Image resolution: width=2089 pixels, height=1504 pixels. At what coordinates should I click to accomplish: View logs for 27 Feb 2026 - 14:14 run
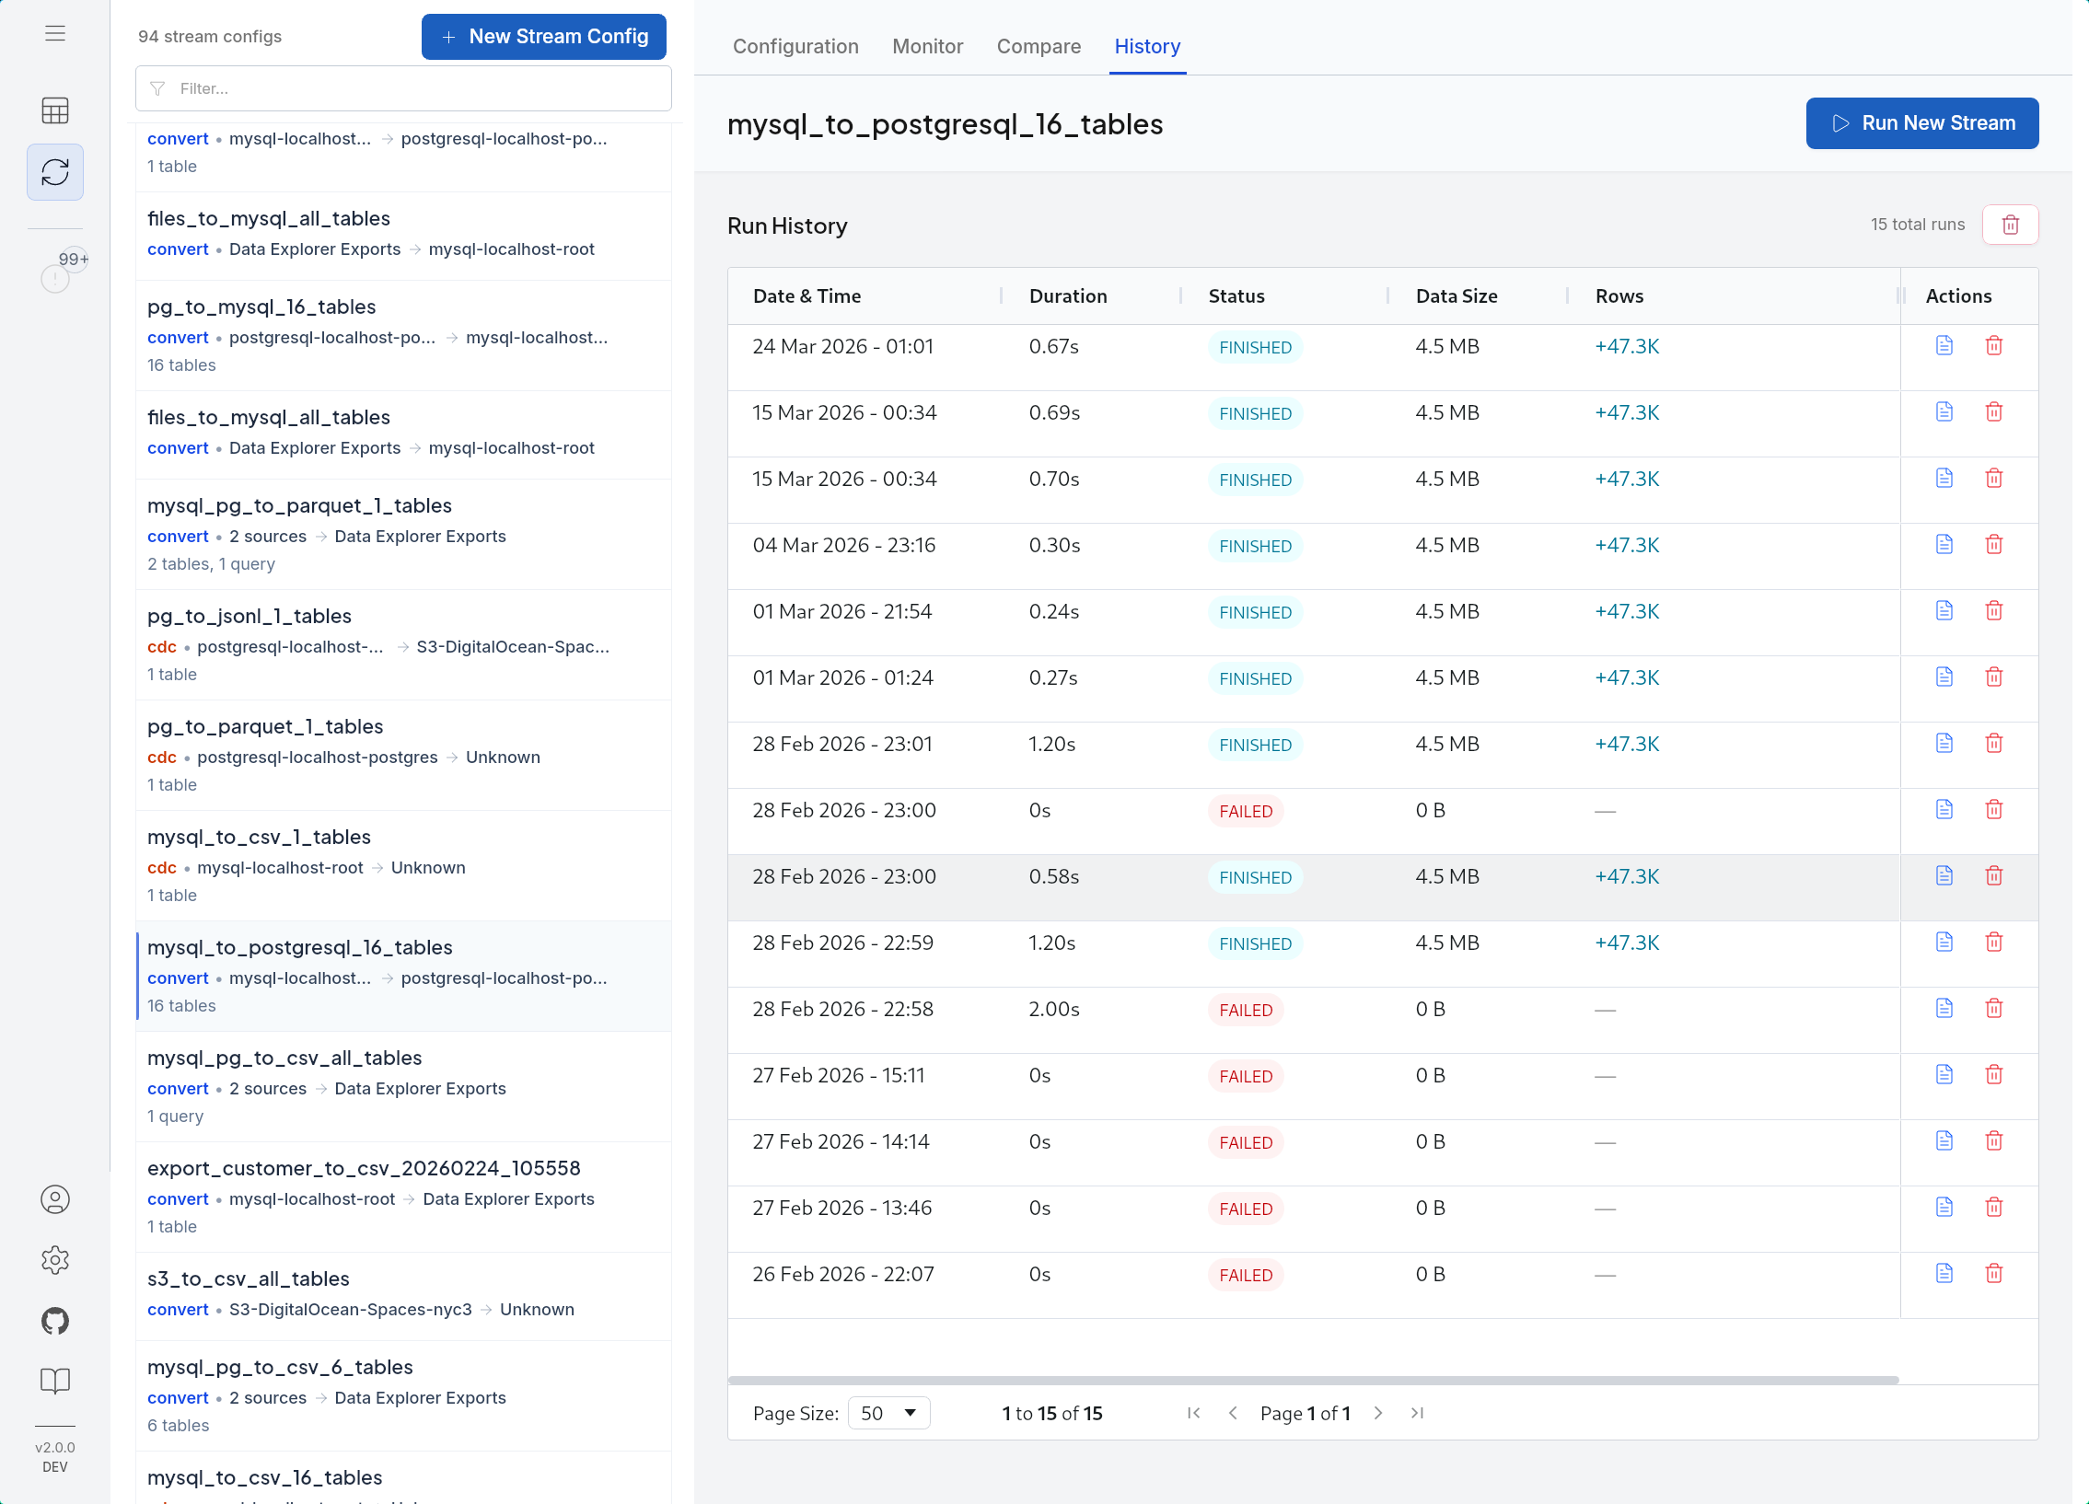[x=1944, y=1142]
